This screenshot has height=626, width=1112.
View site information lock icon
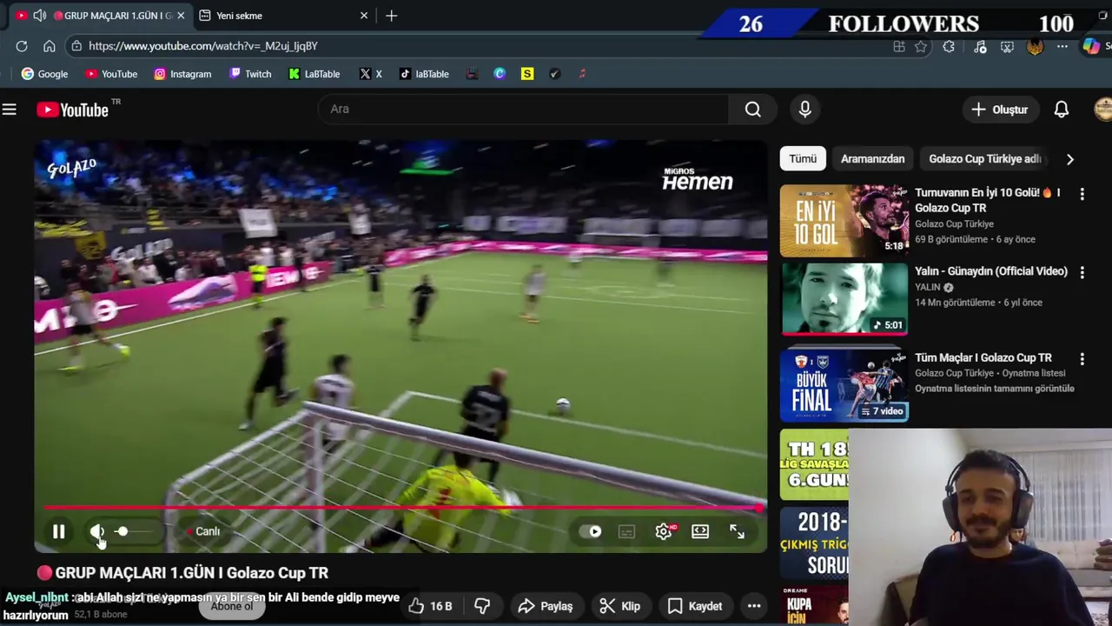(x=76, y=46)
